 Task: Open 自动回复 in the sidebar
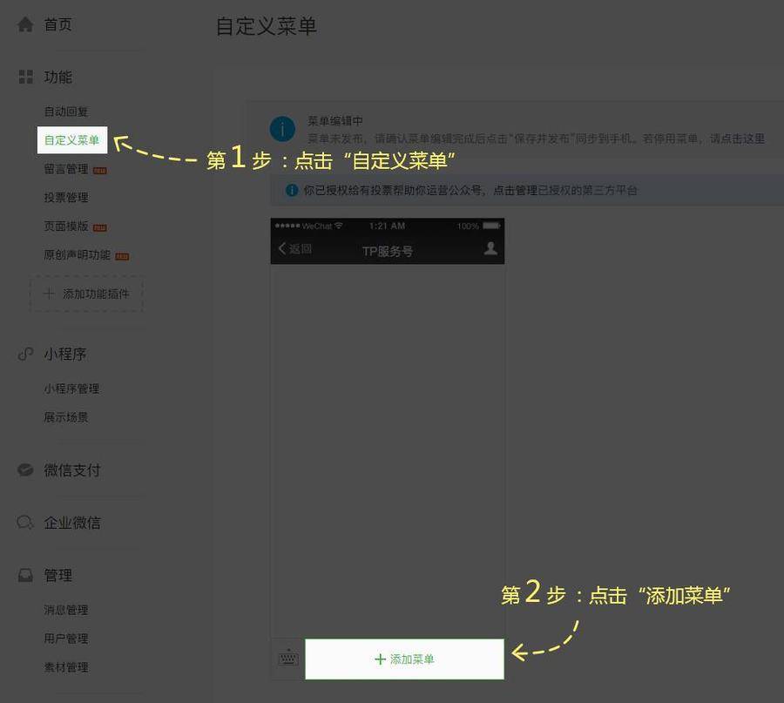[66, 111]
